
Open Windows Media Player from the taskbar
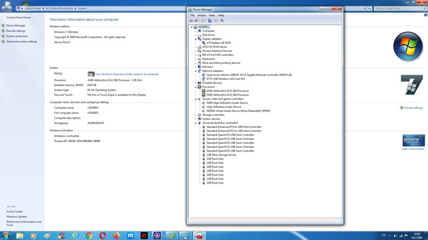click(x=33, y=235)
